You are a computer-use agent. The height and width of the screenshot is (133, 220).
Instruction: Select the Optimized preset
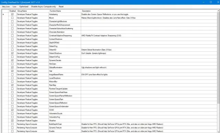click(x=24, y=7)
